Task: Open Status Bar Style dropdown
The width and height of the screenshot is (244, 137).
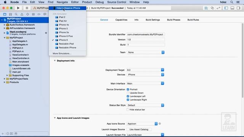Action: (145, 105)
